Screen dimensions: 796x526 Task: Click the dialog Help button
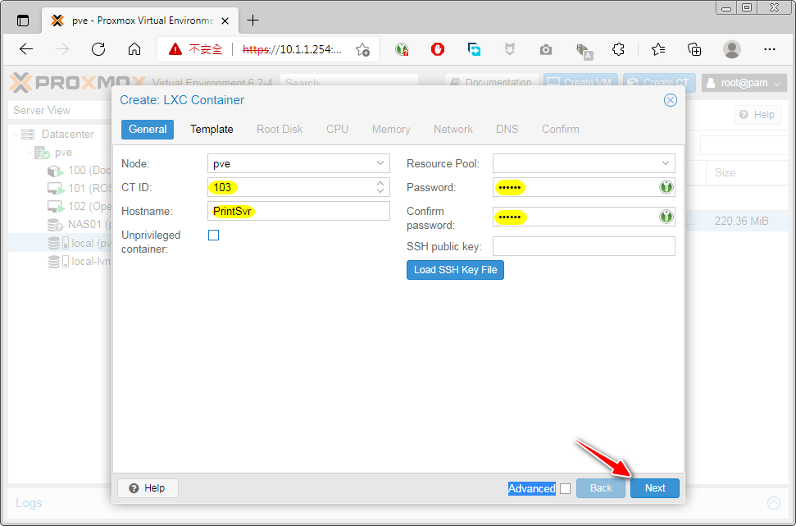[148, 488]
